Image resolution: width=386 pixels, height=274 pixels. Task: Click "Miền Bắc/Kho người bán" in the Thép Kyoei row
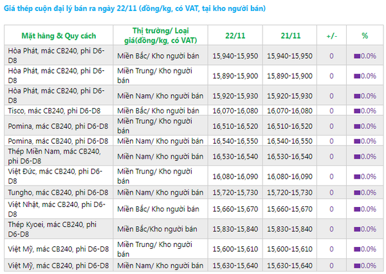[x=157, y=229]
